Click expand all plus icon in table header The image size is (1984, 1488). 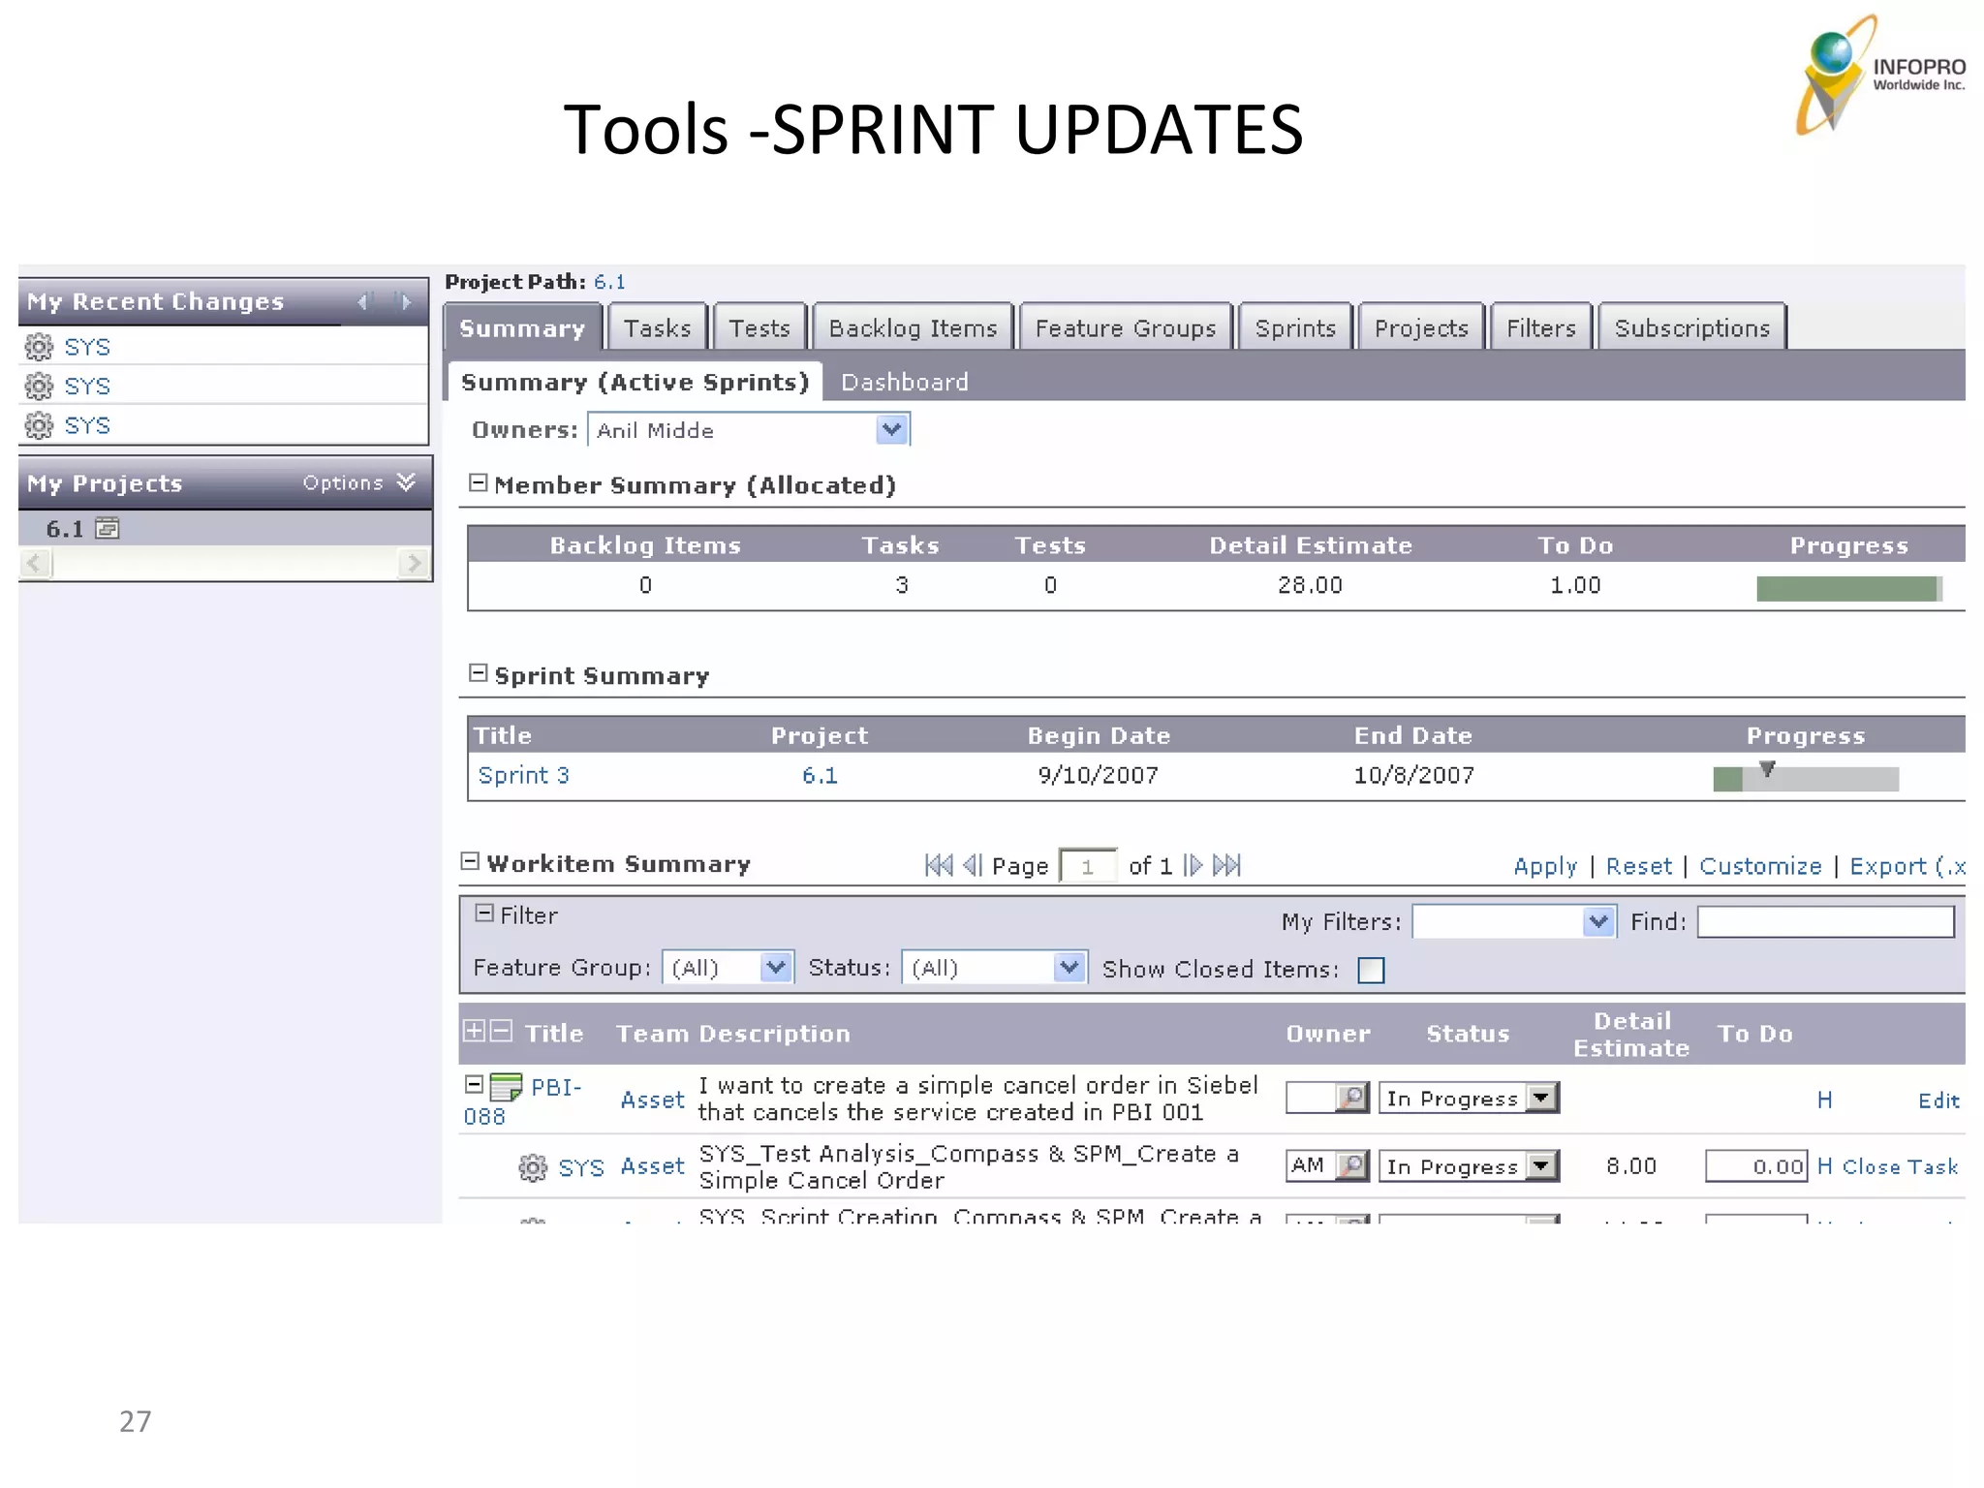tap(474, 1031)
